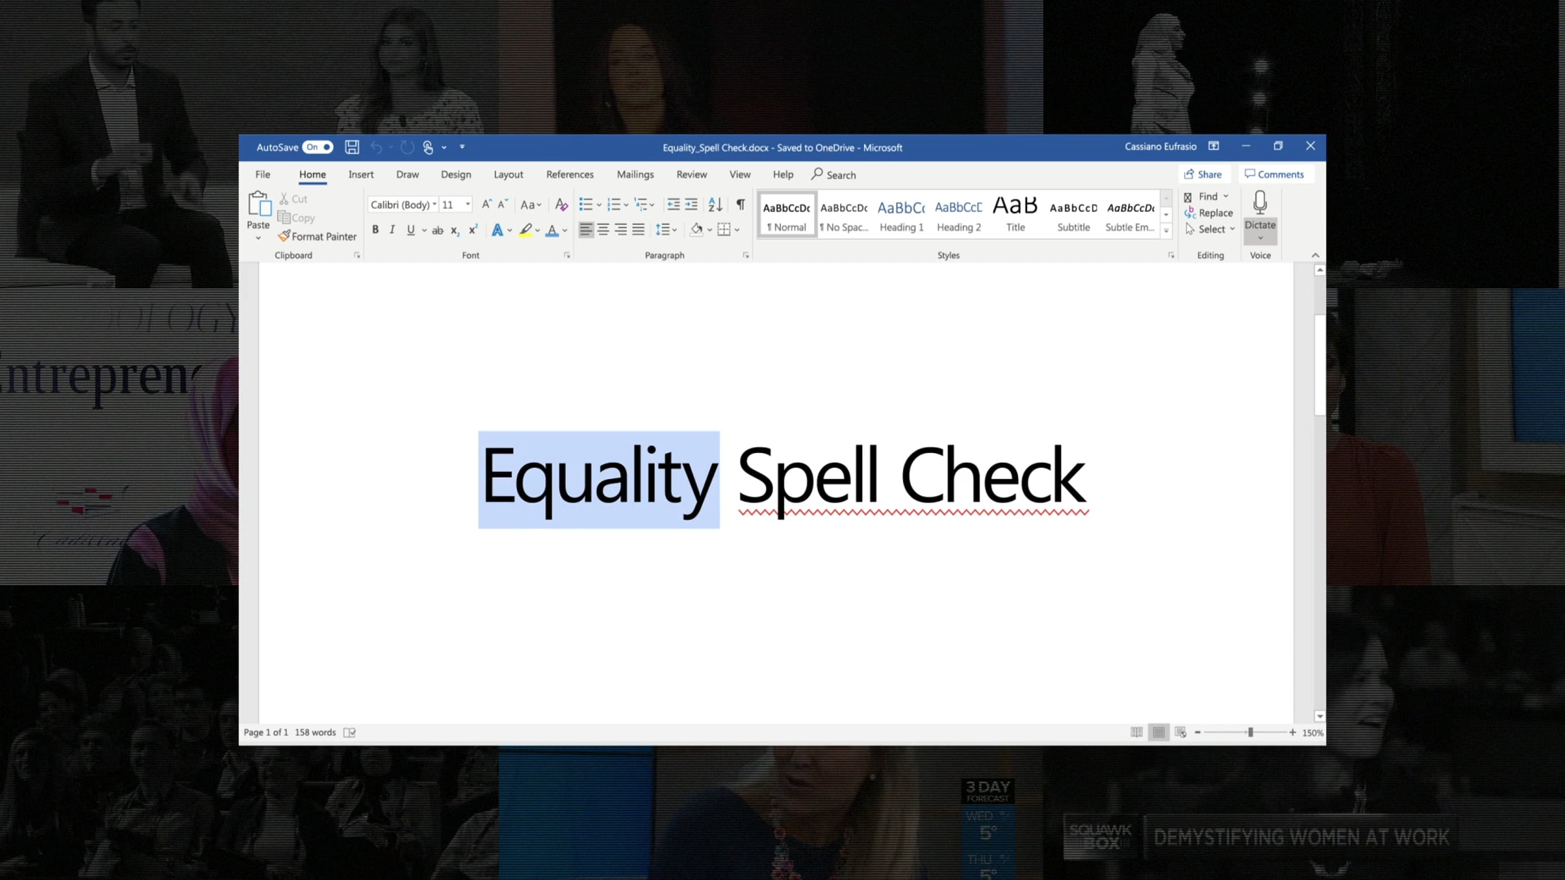1565x880 pixels.
Task: Apply strikethrough formatting
Action: 438,229
